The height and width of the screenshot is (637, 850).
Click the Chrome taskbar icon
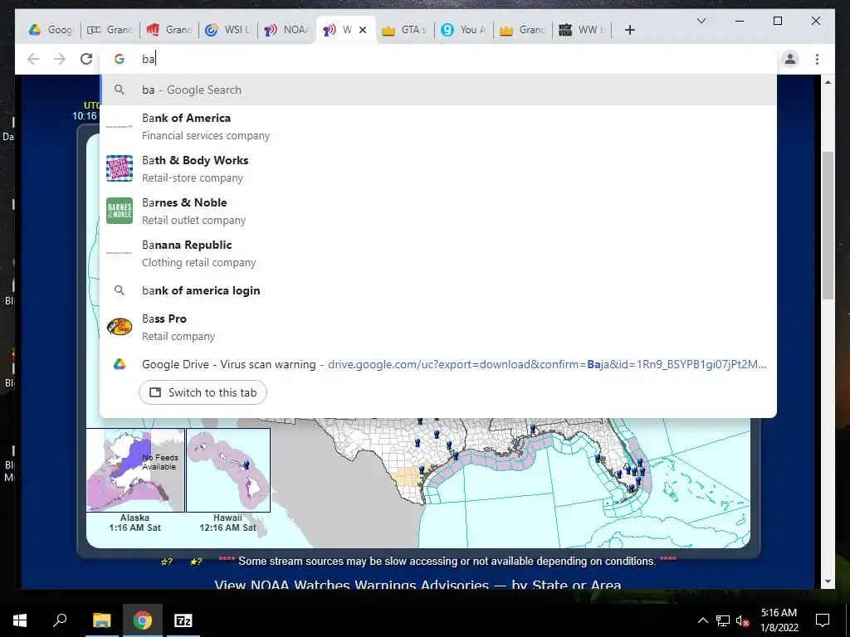pyautogui.click(x=142, y=620)
